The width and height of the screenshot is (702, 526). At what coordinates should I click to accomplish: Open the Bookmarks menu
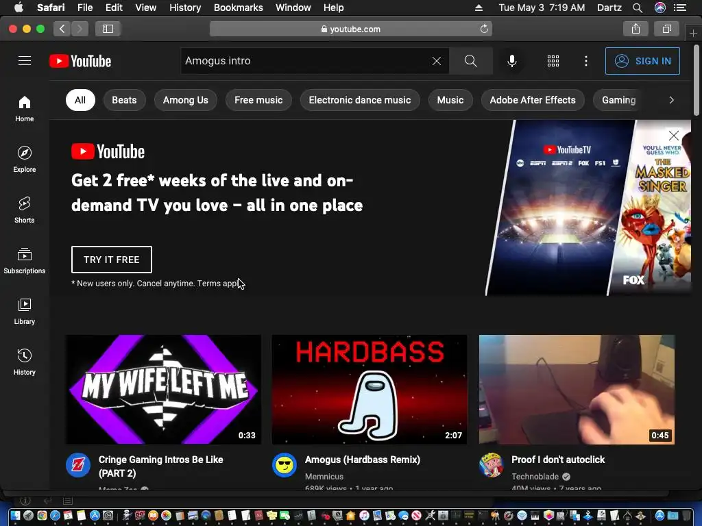(x=238, y=8)
